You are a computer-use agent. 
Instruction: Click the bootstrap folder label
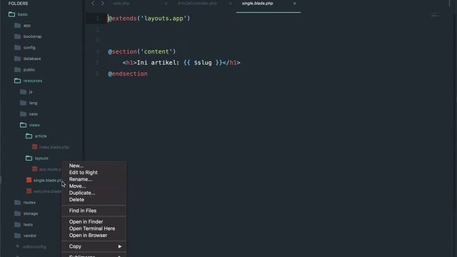tap(32, 36)
